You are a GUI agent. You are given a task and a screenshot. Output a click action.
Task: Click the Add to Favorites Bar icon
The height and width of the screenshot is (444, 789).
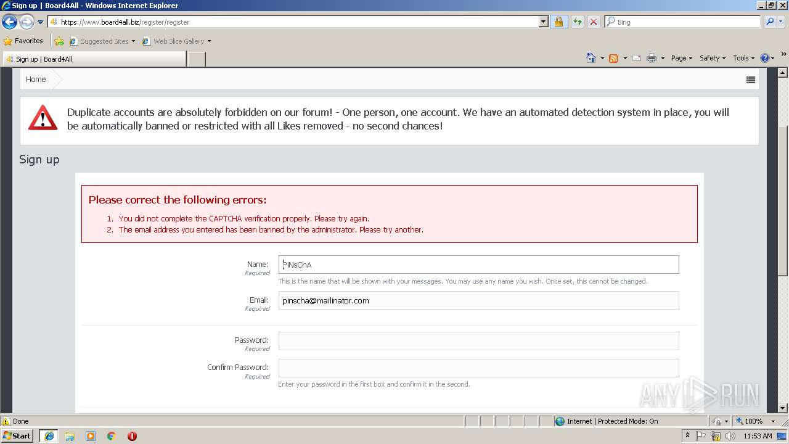coord(59,41)
